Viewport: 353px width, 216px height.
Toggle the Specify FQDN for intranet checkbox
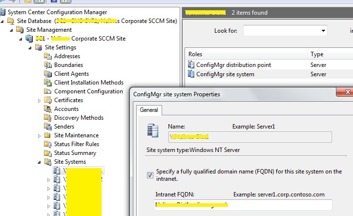tap(150, 175)
